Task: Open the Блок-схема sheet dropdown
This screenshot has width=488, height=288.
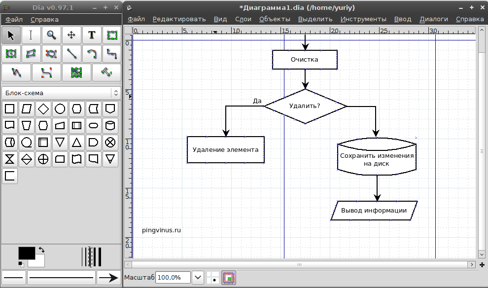Action: pyautogui.click(x=61, y=93)
